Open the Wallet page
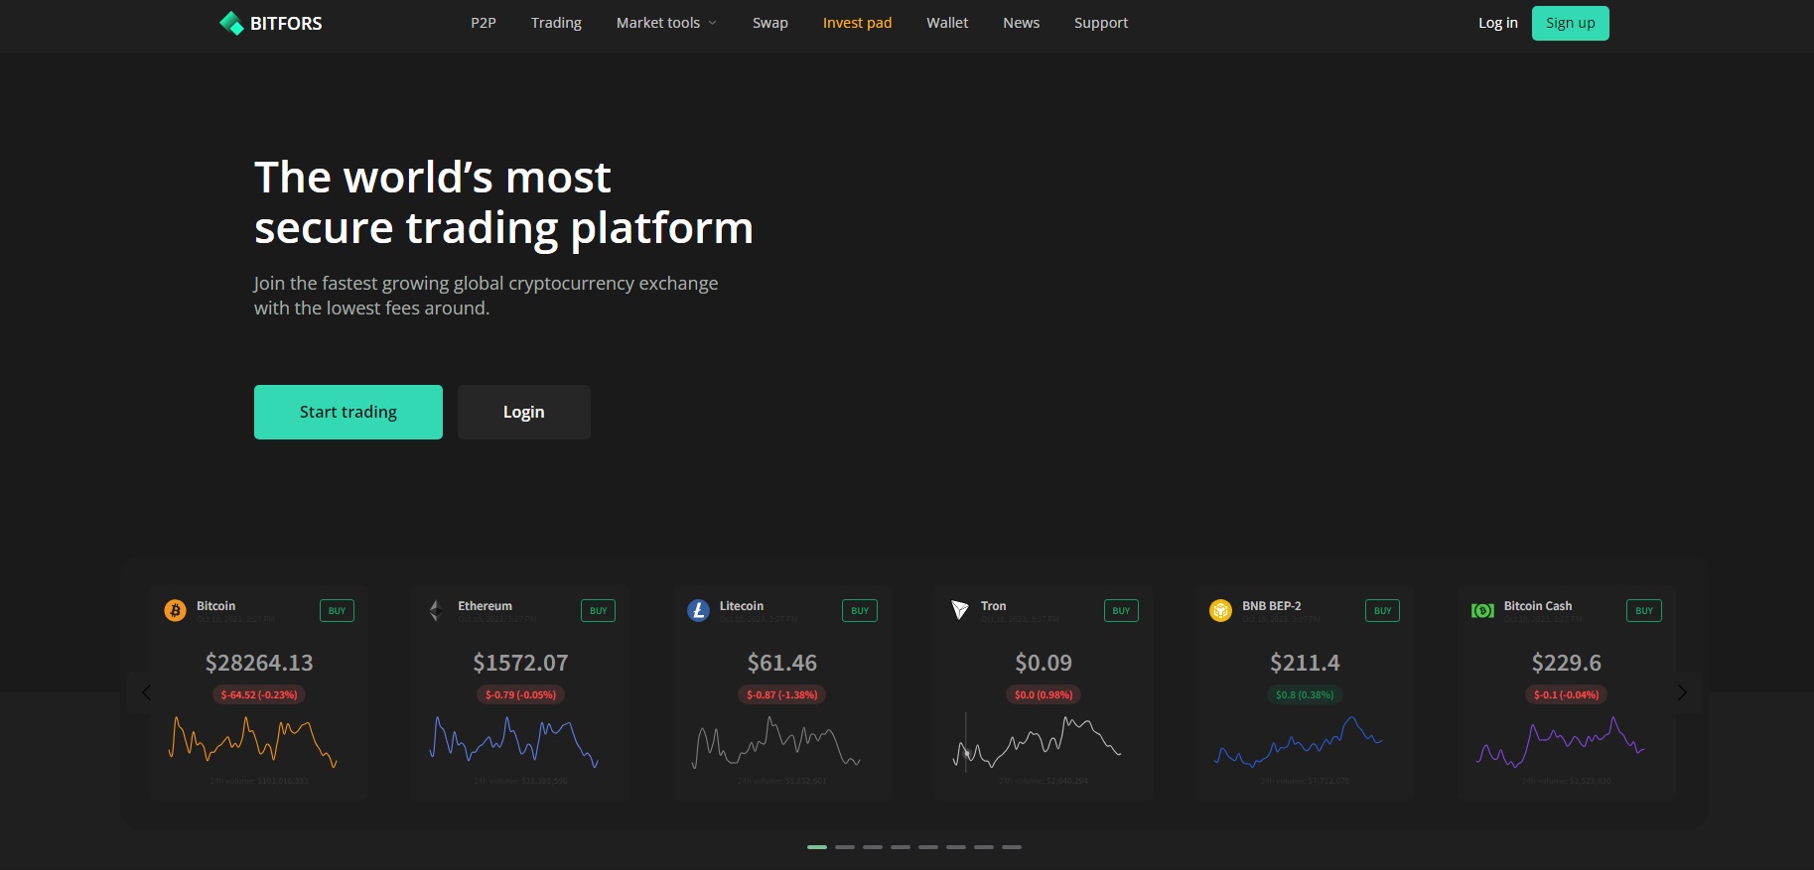This screenshot has height=870, width=1814. (x=947, y=23)
